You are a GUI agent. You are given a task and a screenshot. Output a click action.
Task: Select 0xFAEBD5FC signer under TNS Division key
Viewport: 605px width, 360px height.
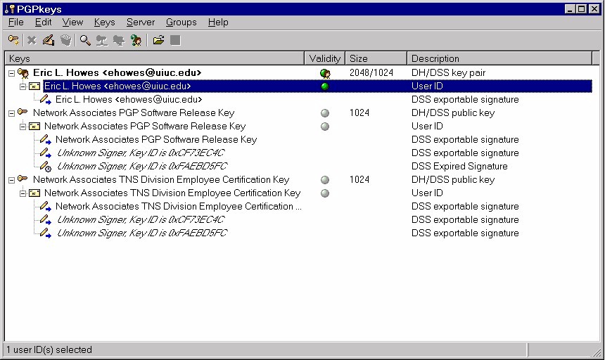tap(142, 233)
